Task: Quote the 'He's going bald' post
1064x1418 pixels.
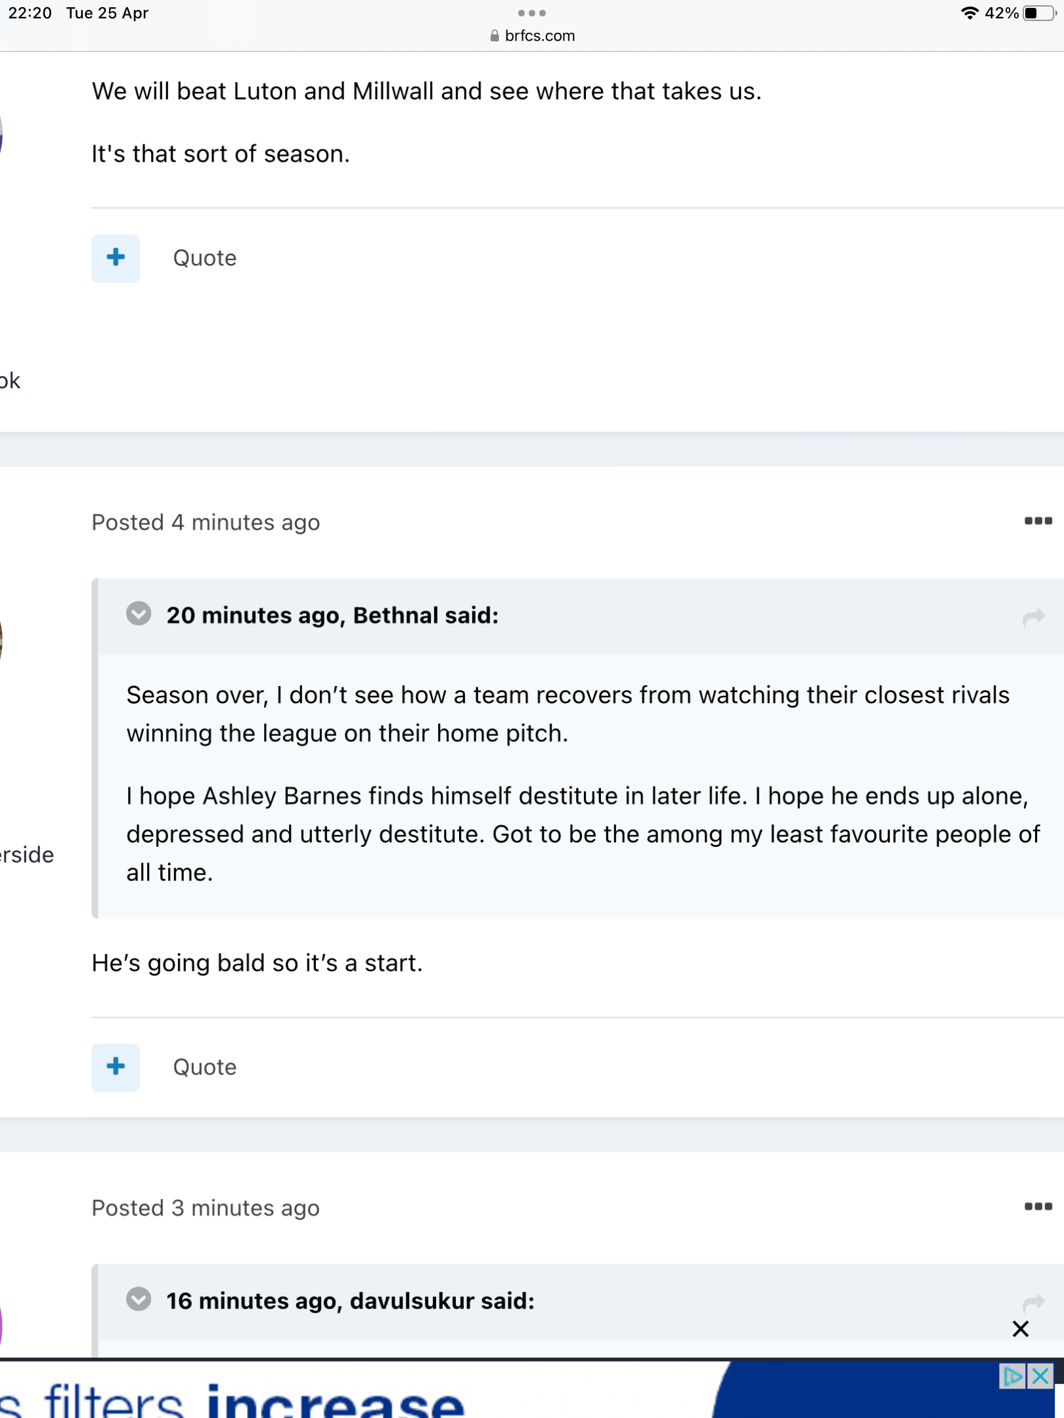Action: point(204,1067)
